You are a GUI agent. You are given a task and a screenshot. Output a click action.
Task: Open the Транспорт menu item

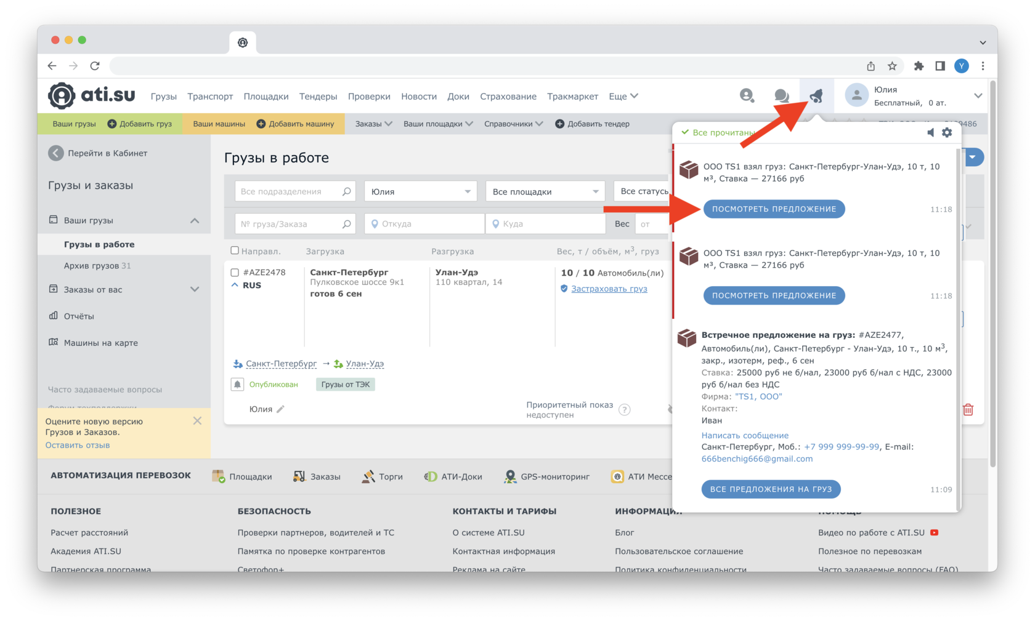click(210, 96)
